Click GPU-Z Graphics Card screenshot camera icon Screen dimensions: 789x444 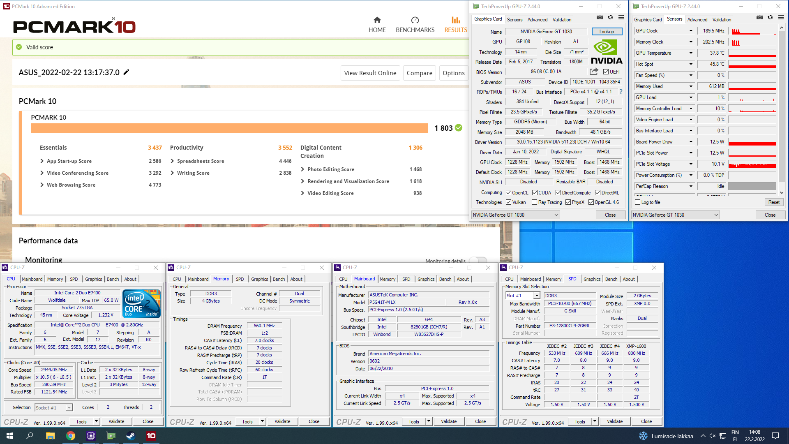click(x=600, y=18)
